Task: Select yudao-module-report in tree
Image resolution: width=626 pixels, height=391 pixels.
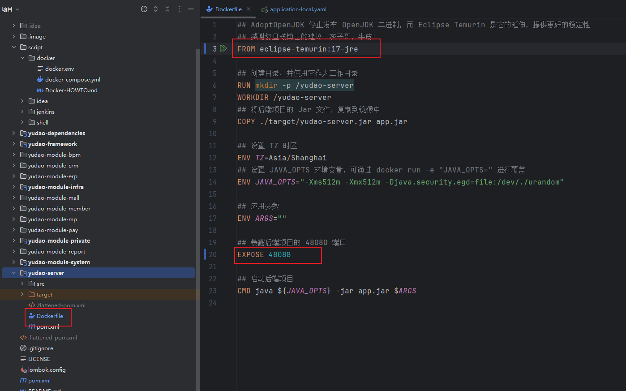Action: 56,251
